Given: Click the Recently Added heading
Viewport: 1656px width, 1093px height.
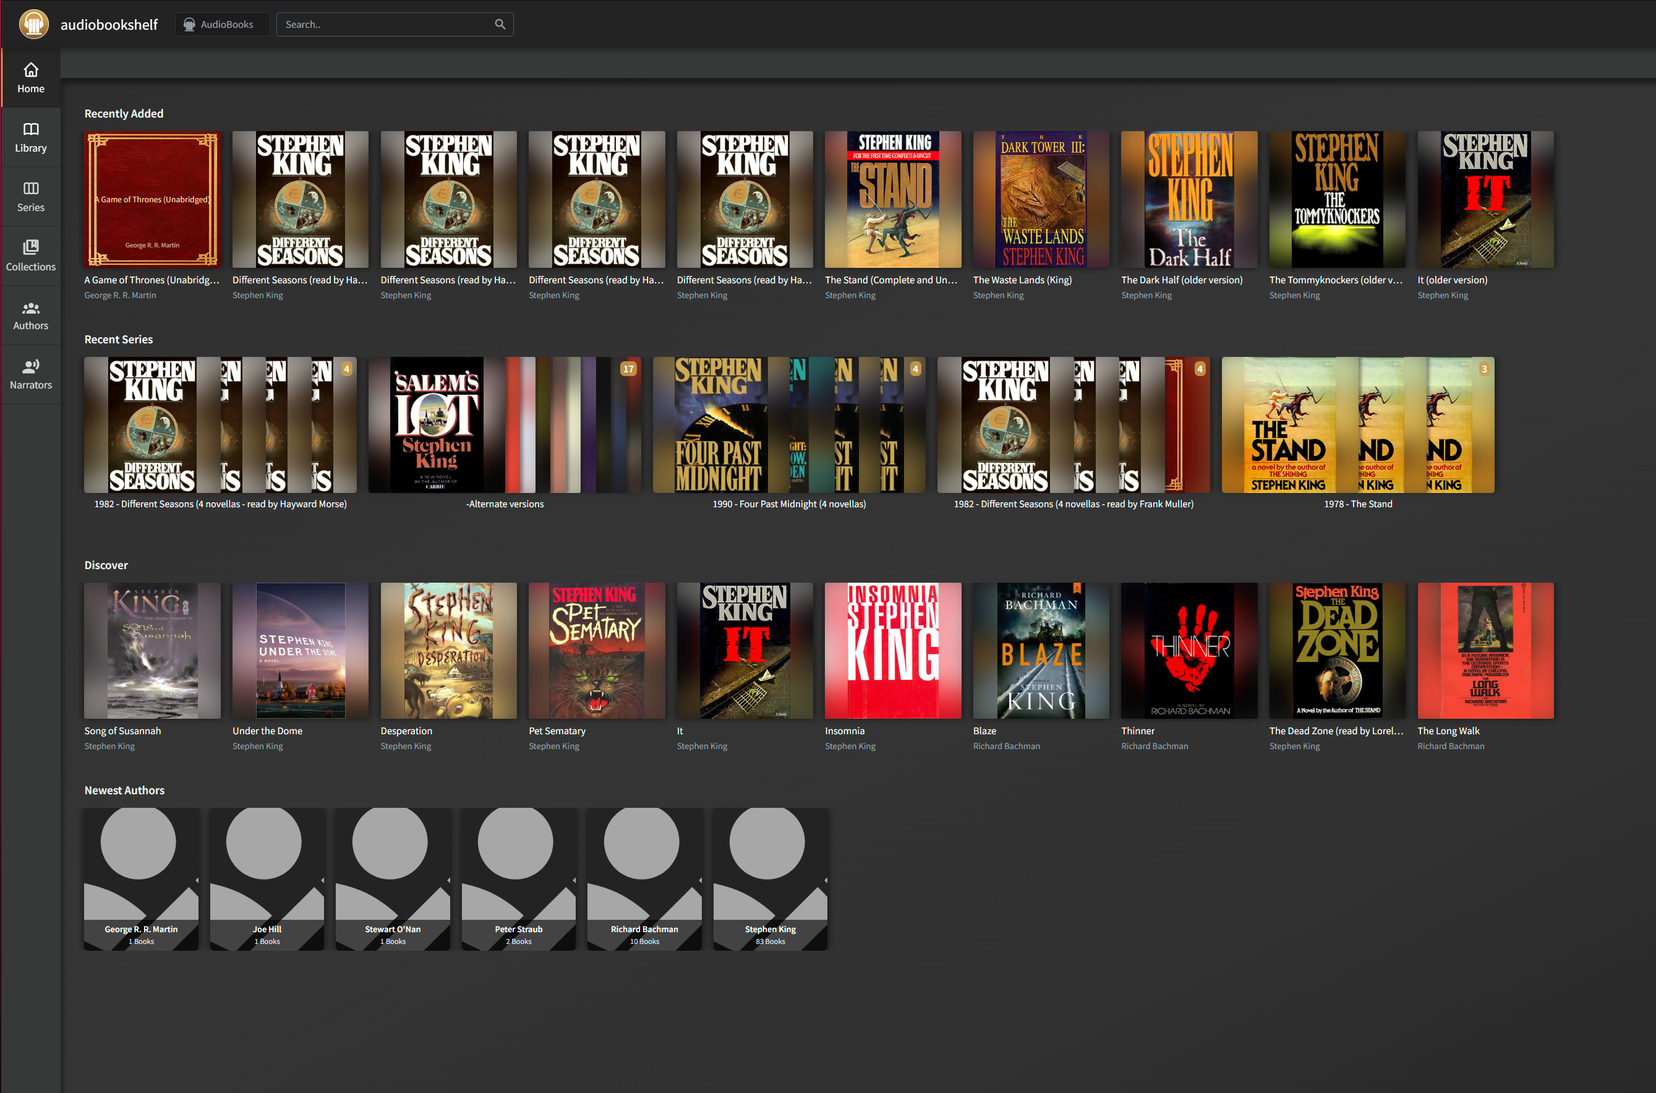Looking at the screenshot, I should tap(124, 114).
